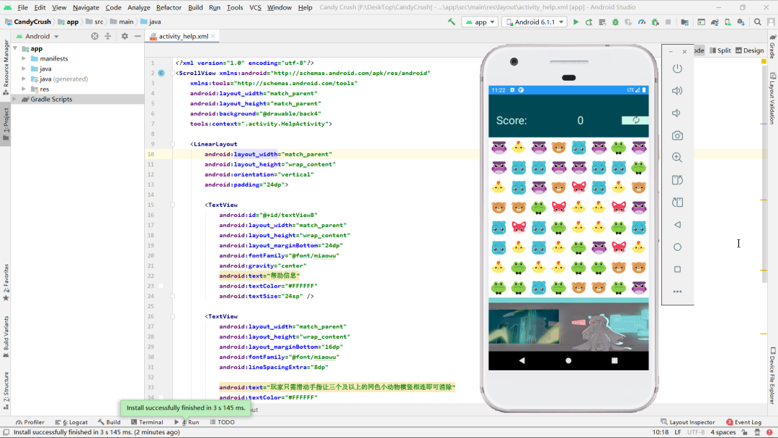
Task: Click the emulator power button
Action: click(x=677, y=68)
